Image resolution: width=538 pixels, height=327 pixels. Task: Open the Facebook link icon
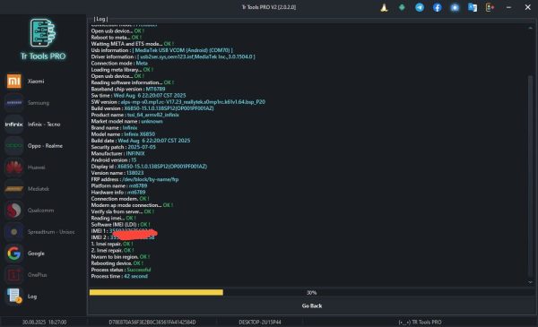438,7
